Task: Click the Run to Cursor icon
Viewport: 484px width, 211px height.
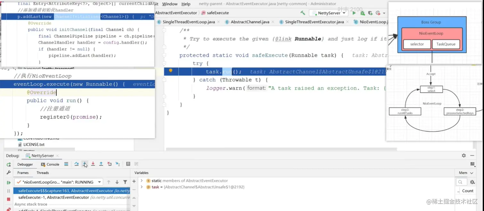Action: coord(118,164)
